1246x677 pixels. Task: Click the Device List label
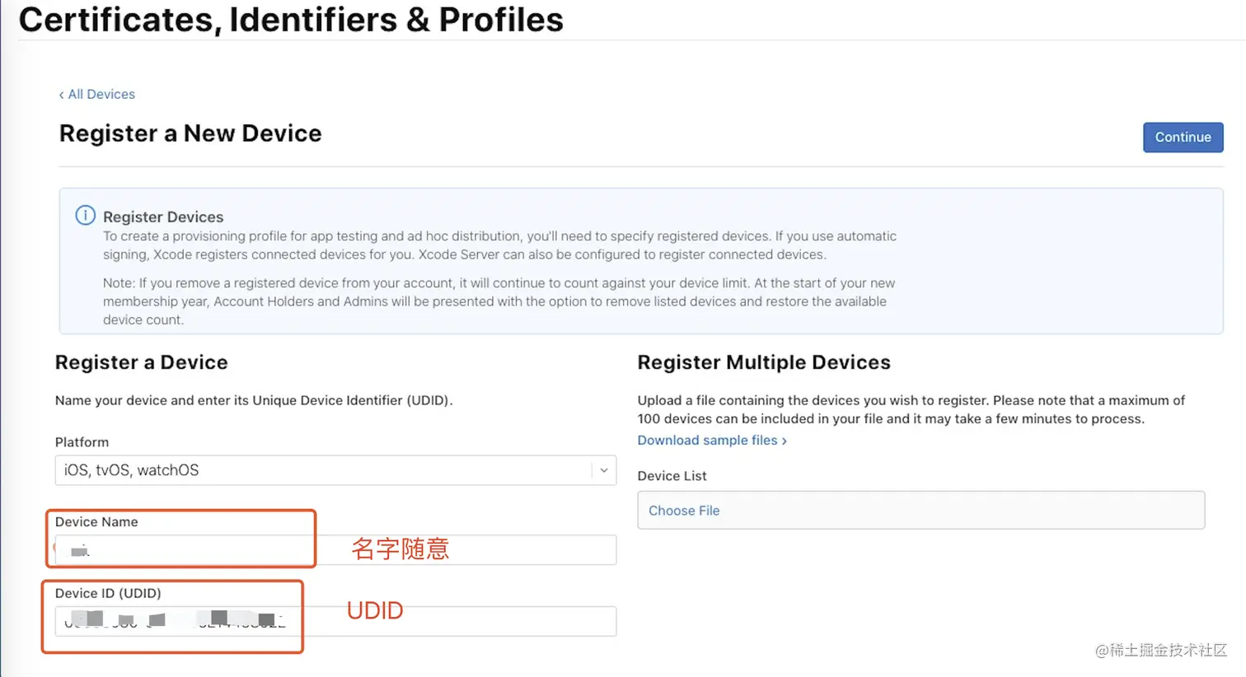tap(672, 476)
